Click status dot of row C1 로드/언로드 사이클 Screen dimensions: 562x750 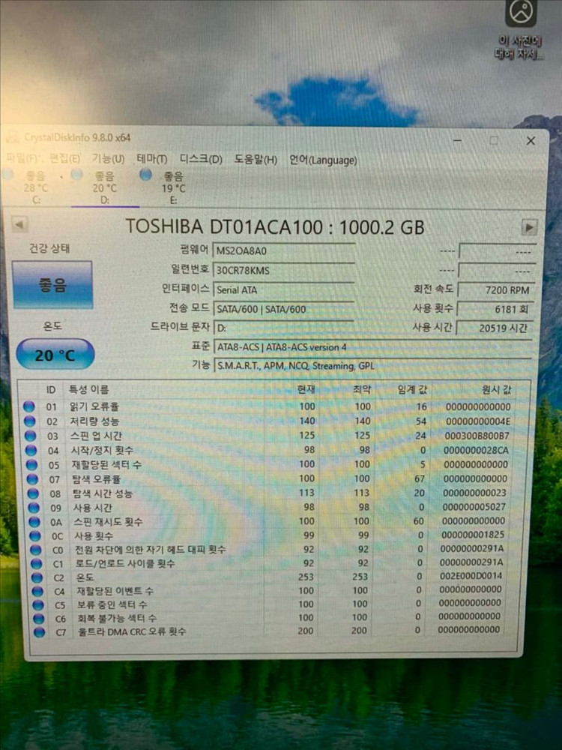coord(36,564)
